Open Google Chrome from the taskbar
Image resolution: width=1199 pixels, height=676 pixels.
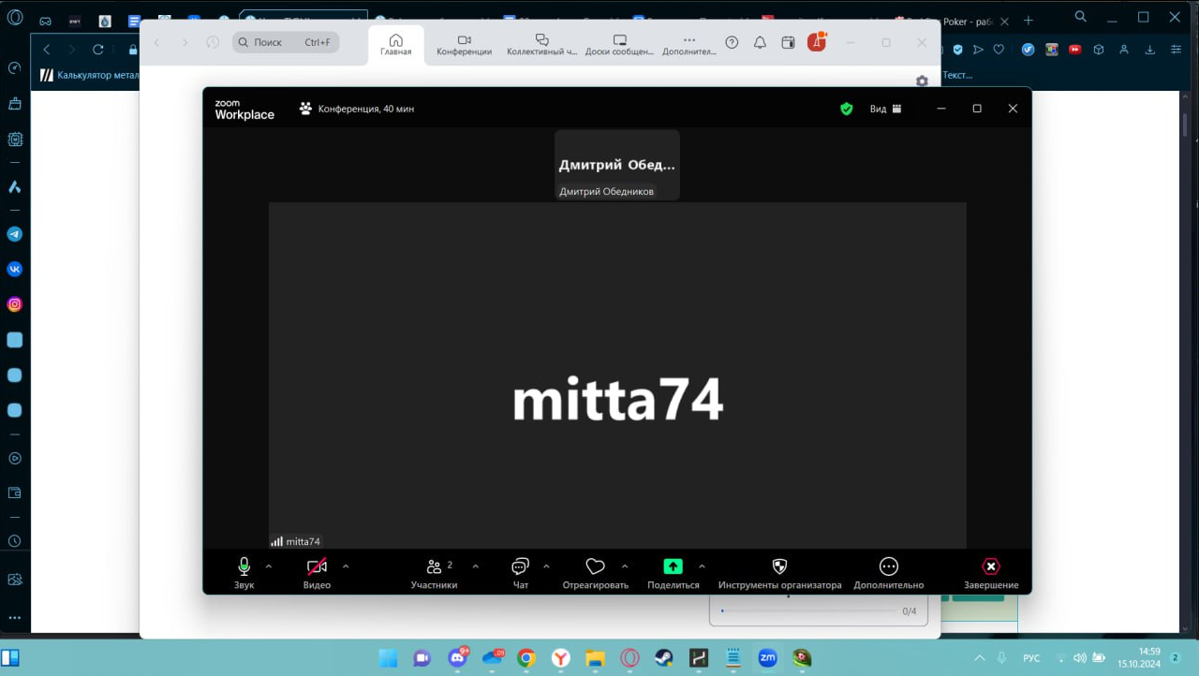click(x=526, y=658)
